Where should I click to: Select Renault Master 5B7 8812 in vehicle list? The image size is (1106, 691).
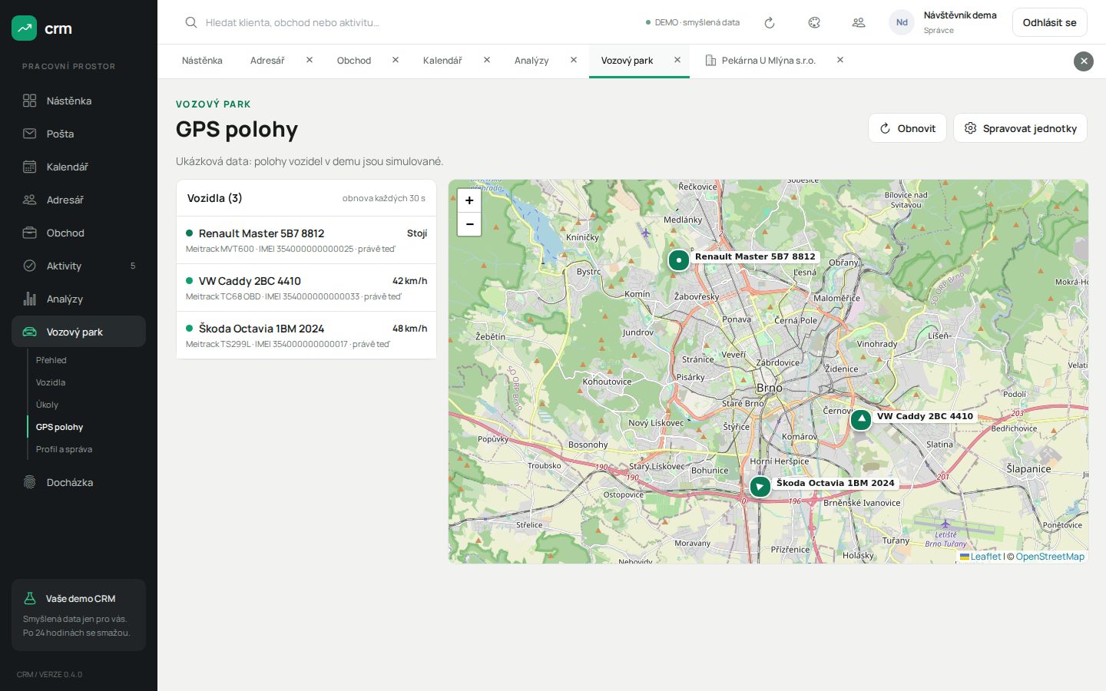(x=306, y=240)
